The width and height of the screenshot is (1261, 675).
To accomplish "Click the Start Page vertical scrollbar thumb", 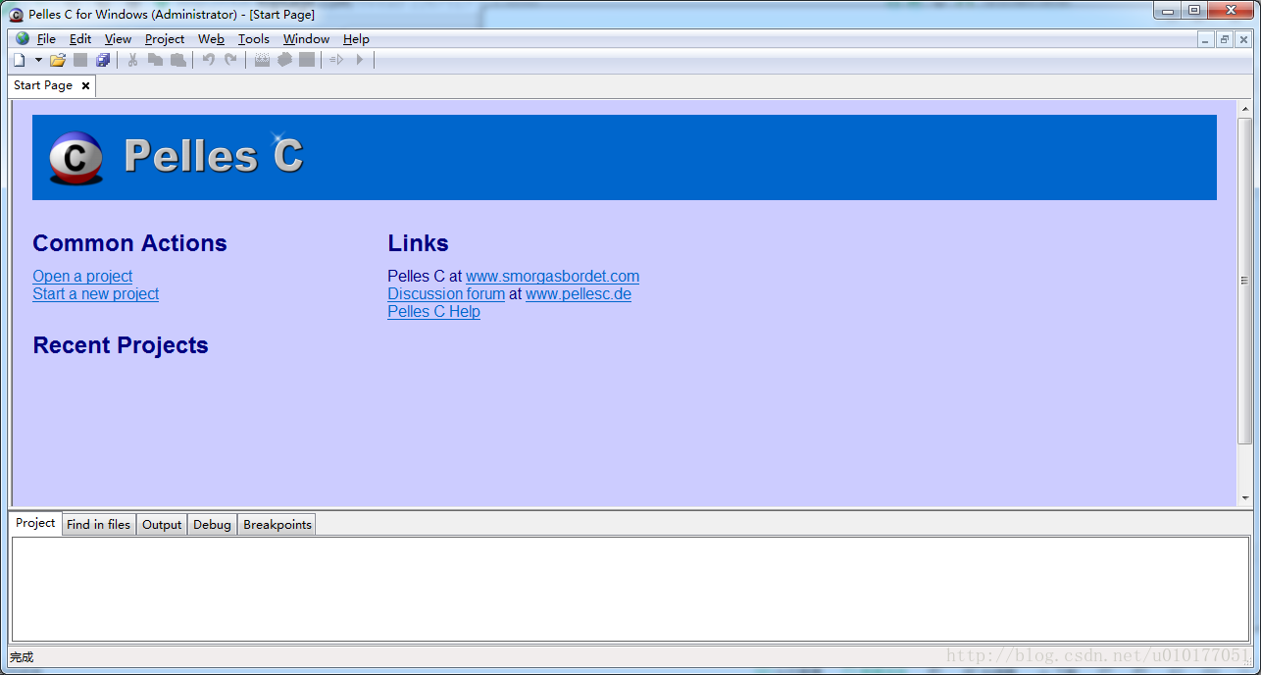I will (x=1245, y=281).
